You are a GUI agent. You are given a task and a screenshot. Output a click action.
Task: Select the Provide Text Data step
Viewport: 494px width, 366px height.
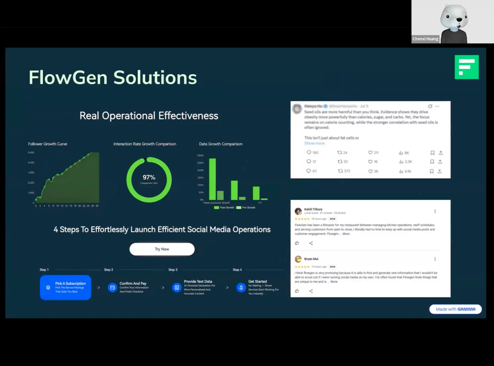tap(194, 288)
